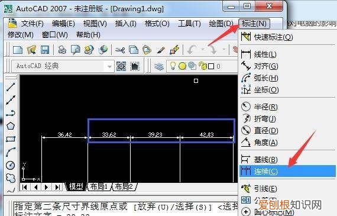Choose 直径(D) dimension option
The height and width of the screenshot is (216, 337).
tap(287, 130)
